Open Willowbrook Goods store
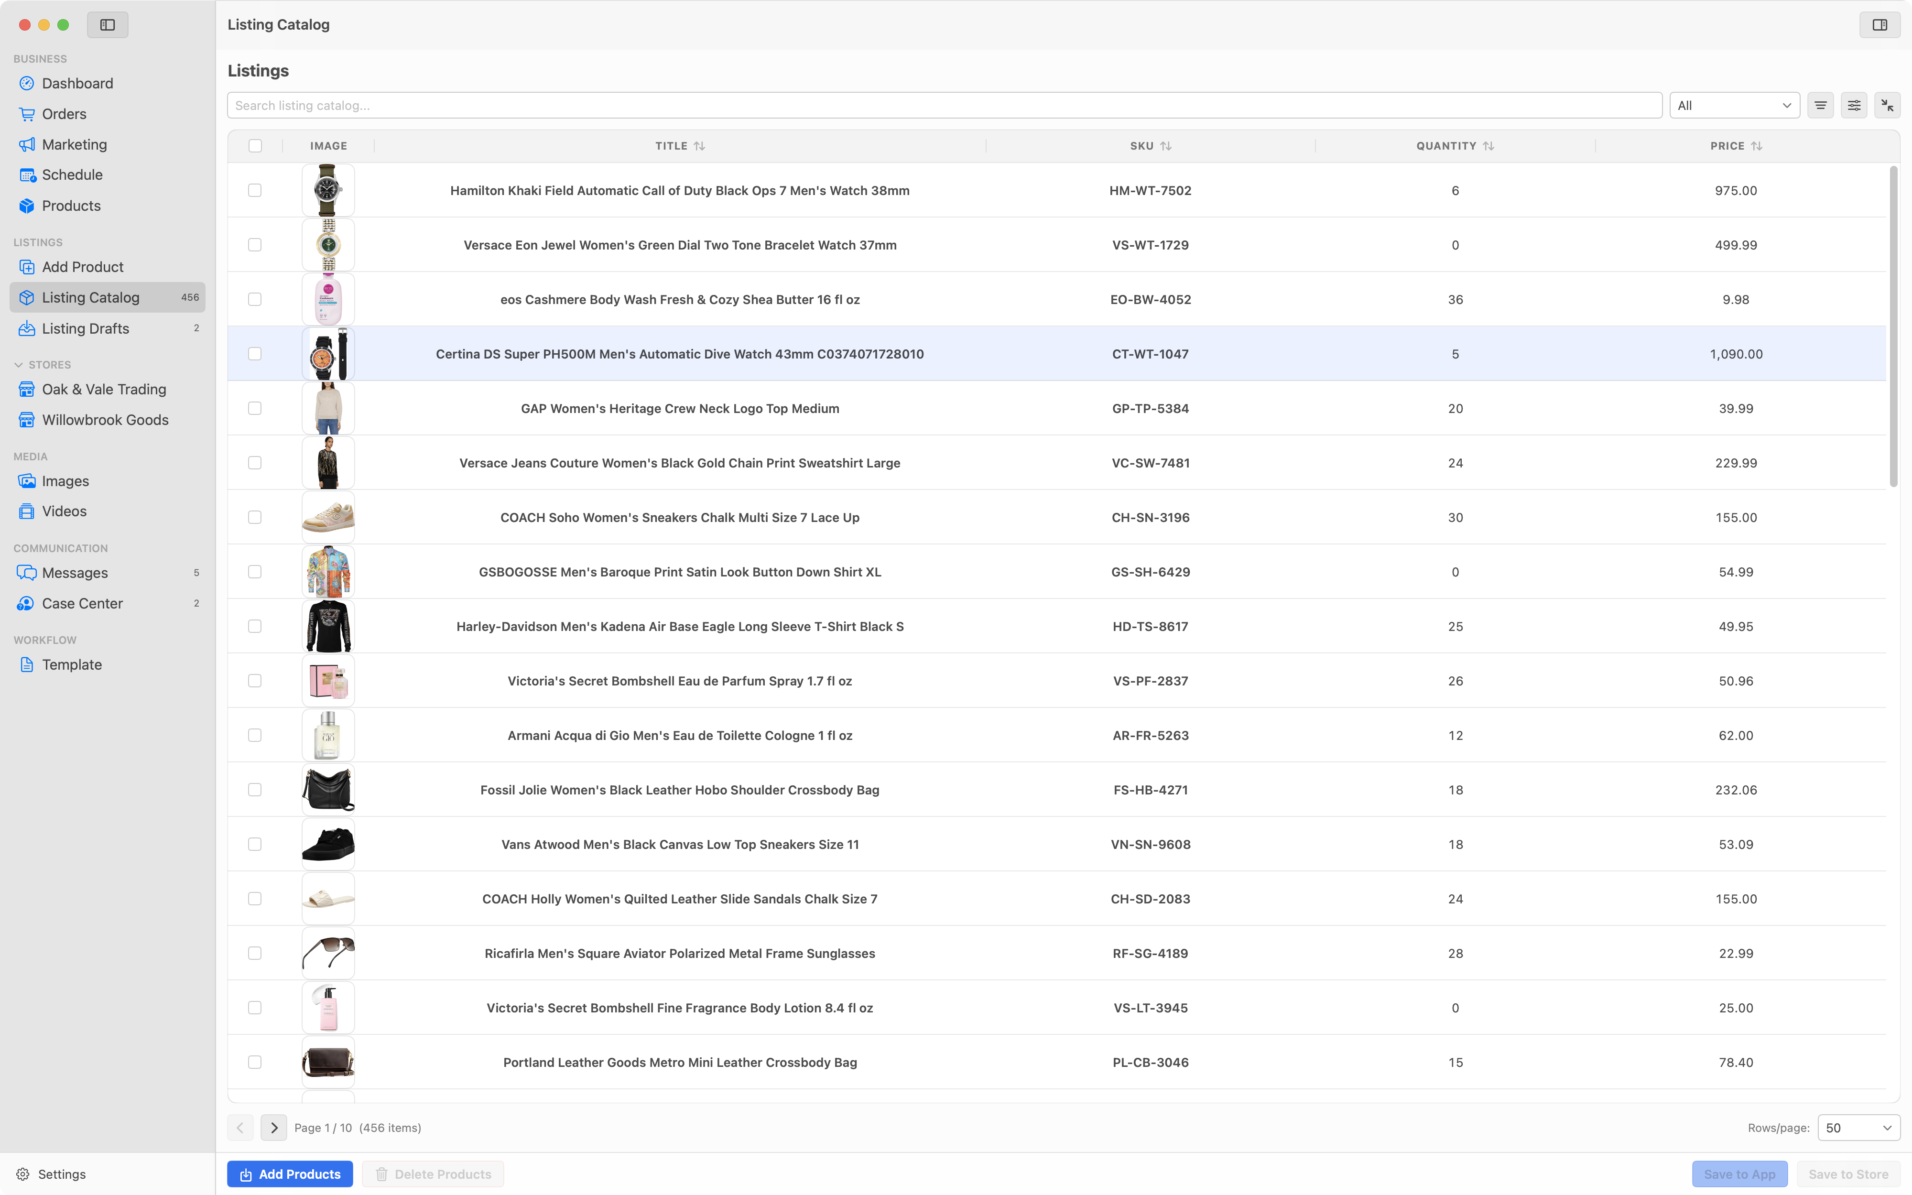 click(x=108, y=420)
